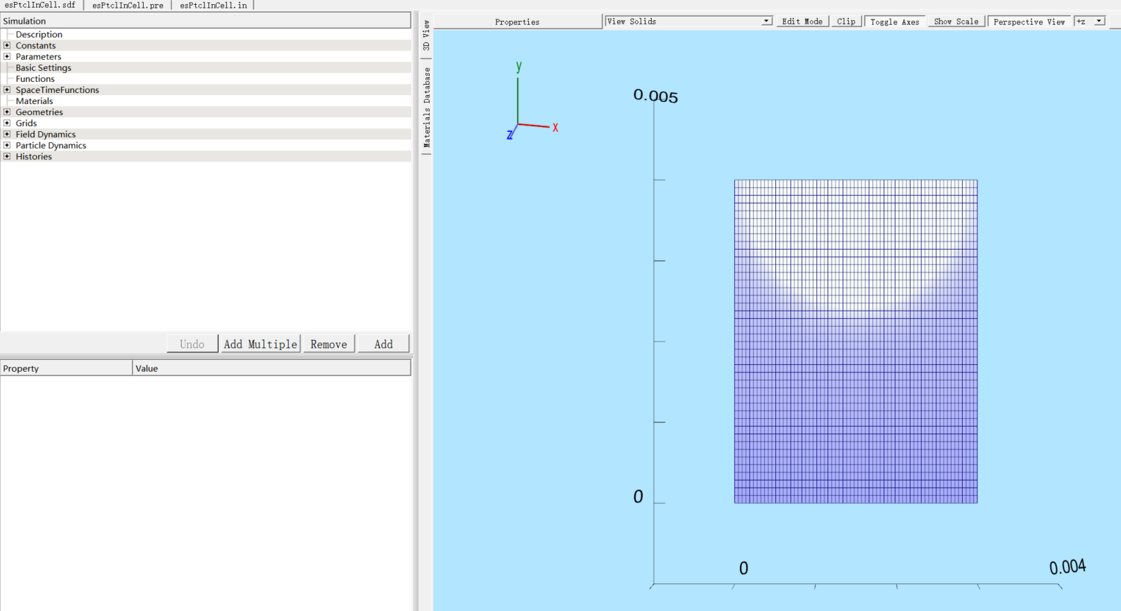Click the Show Scale button
The width and height of the screenshot is (1121, 611).
click(956, 21)
